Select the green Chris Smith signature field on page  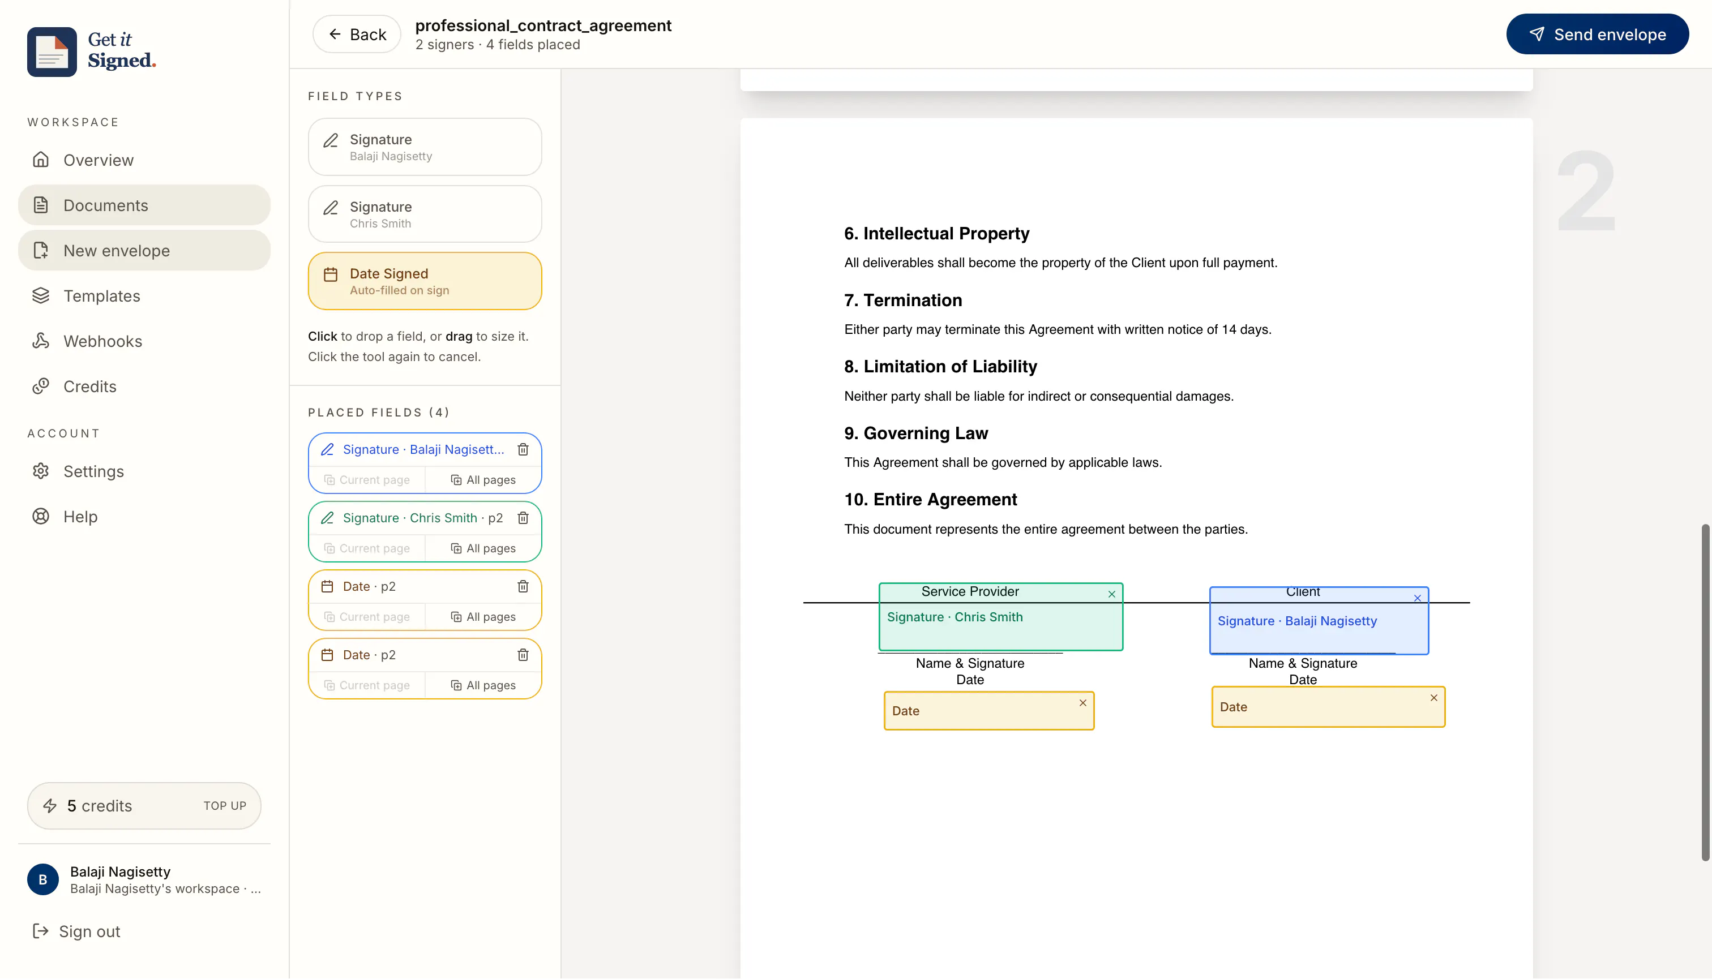1000,617
